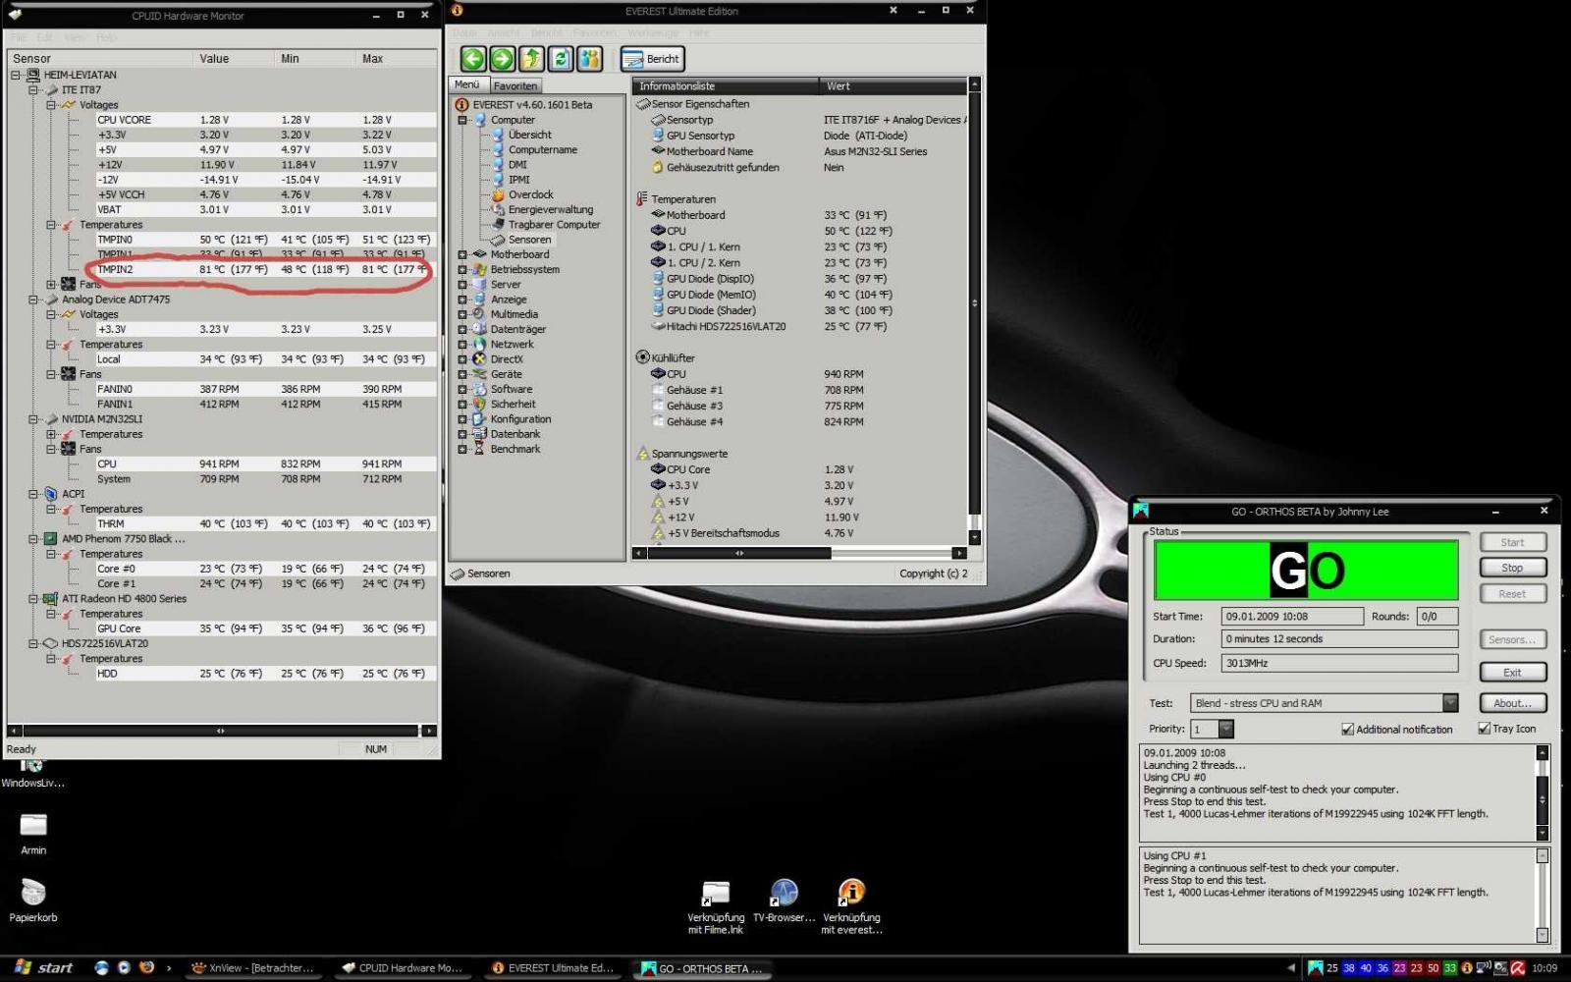Open the Test type dropdown in ORTHOS
Image resolution: width=1571 pixels, height=982 pixels.
1449,703
